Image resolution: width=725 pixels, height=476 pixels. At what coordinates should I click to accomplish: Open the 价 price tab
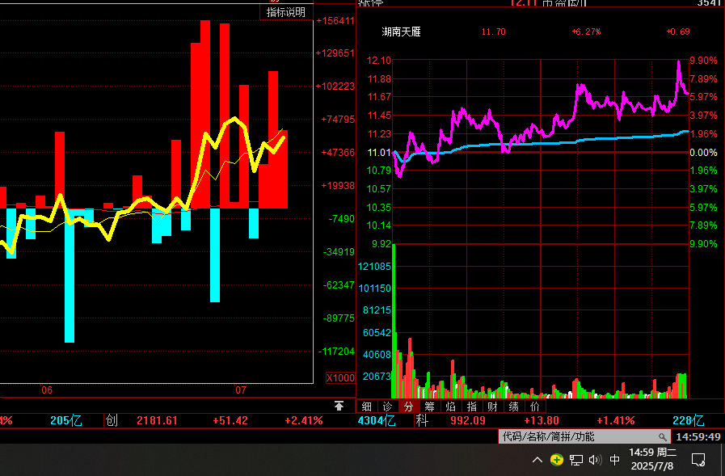[x=535, y=406]
